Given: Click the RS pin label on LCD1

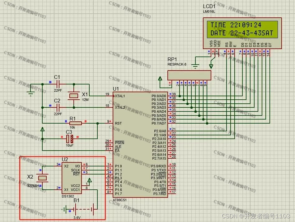Looking at the screenshot, I should tap(227, 45).
